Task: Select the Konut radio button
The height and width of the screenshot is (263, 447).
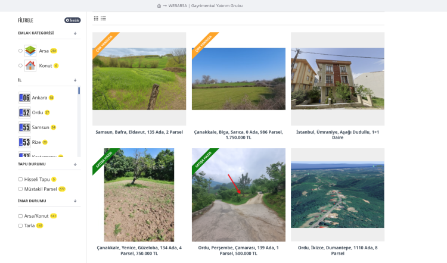Action: coord(20,65)
